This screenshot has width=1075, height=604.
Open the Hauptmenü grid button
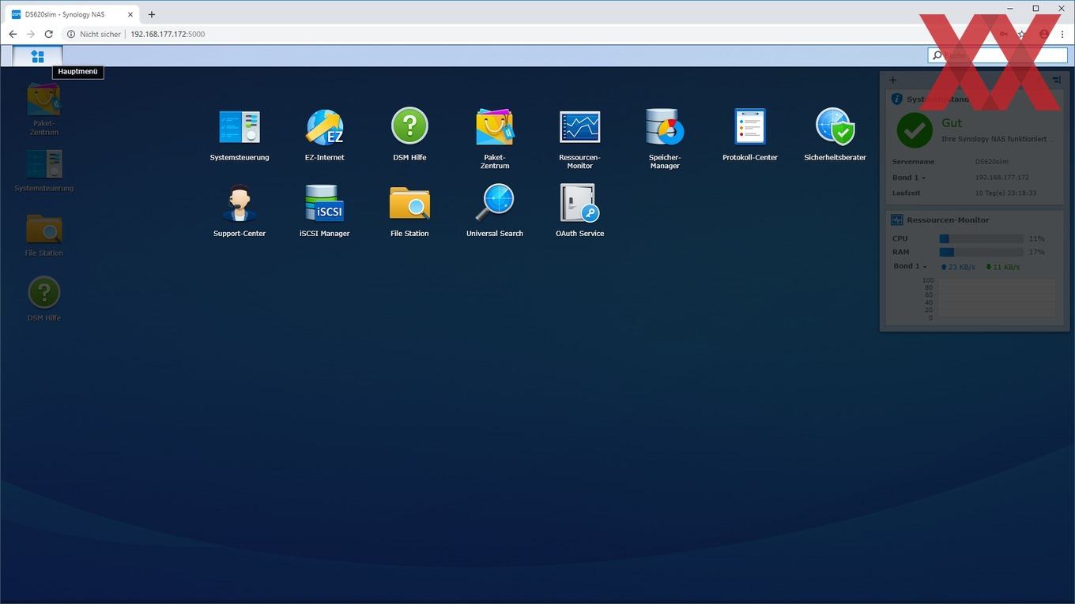click(37, 56)
